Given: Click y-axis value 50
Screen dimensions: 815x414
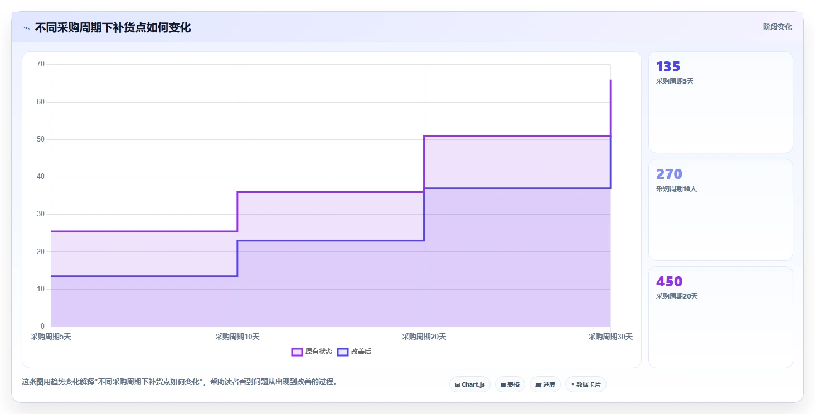Looking at the screenshot, I should tap(40, 139).
